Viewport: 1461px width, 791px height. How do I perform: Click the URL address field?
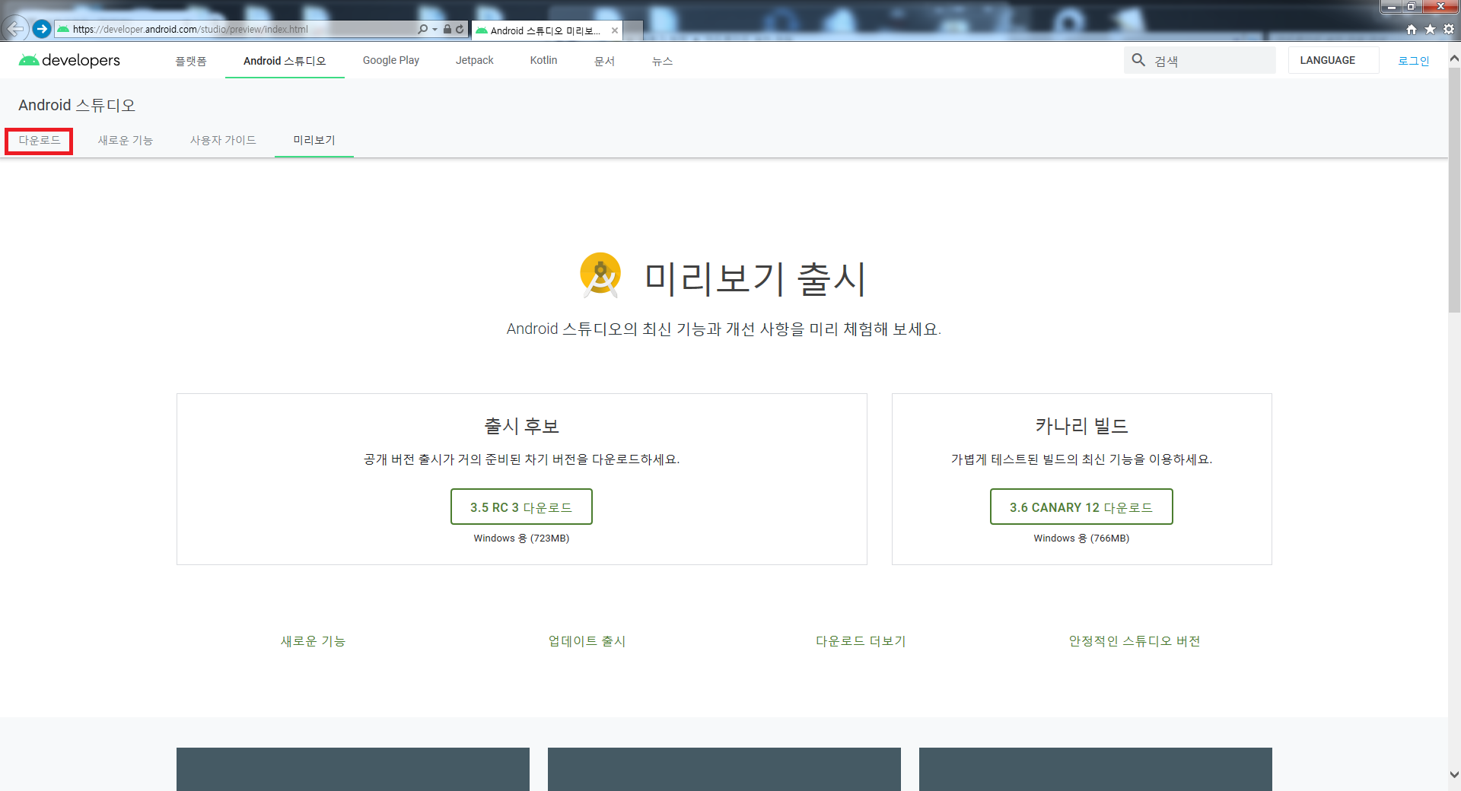[x=236, y=30]
